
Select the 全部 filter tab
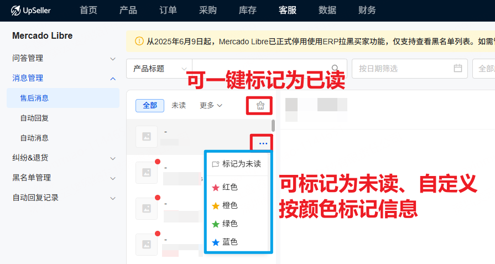[150, 105]
